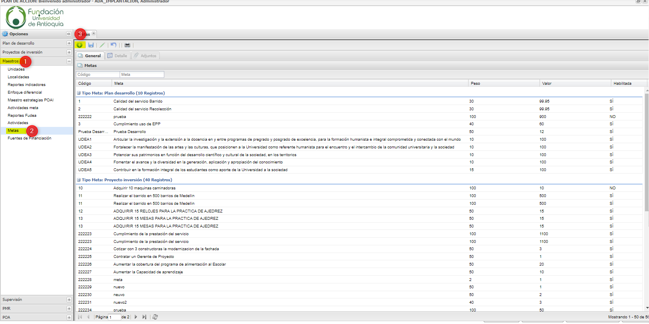Click the blue undo arrow icon

pyautogui.click(x=114, y=45)
